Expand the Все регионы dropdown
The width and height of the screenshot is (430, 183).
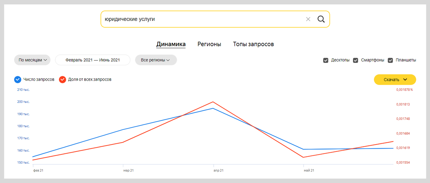coord(156,60)
